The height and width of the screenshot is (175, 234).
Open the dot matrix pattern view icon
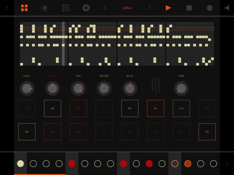(66, 8)
